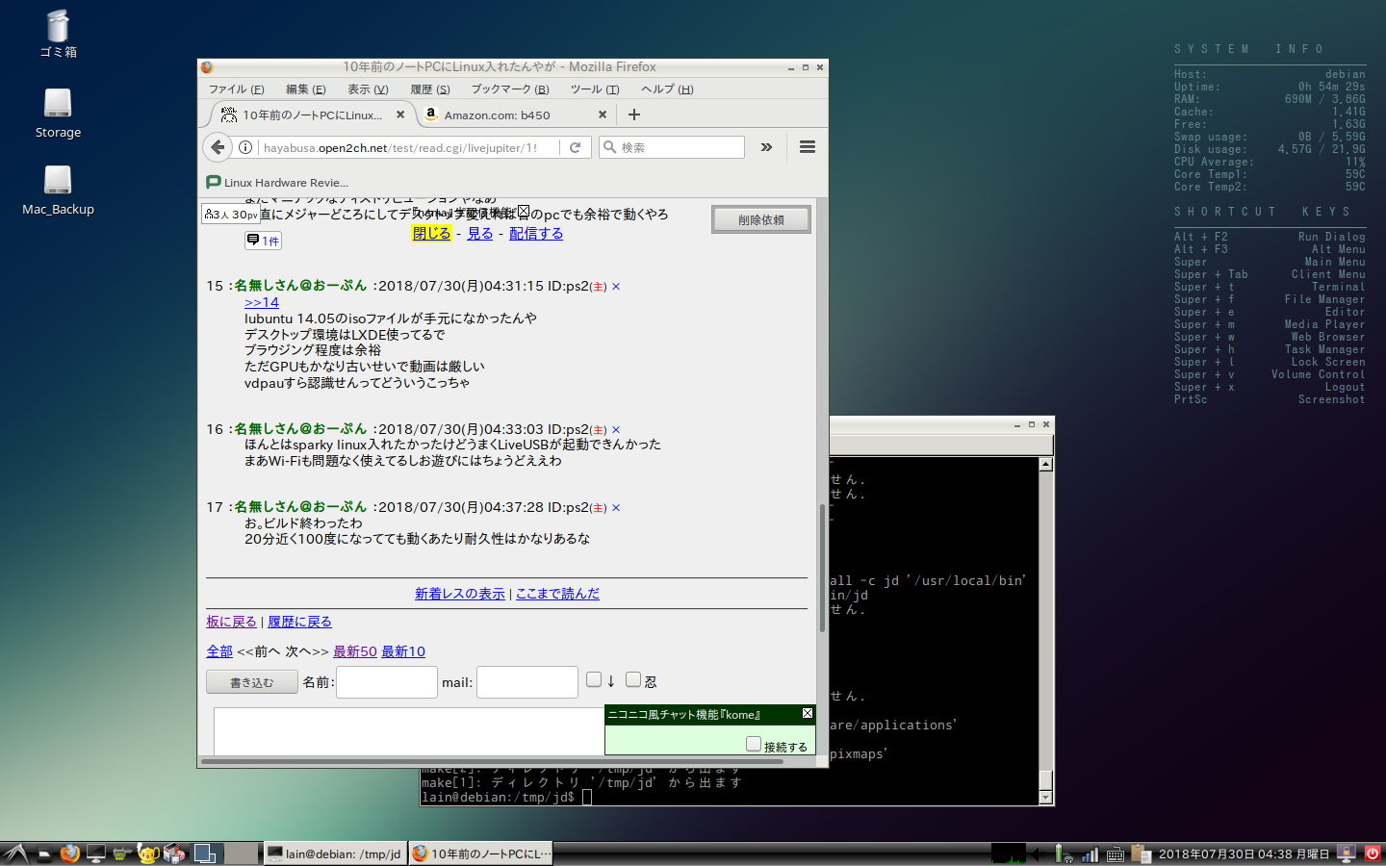The width and height of the screenshot is (1386, 866).
Task: Click the terminal scrollbar down arrow
Action: click(1046, 798)
